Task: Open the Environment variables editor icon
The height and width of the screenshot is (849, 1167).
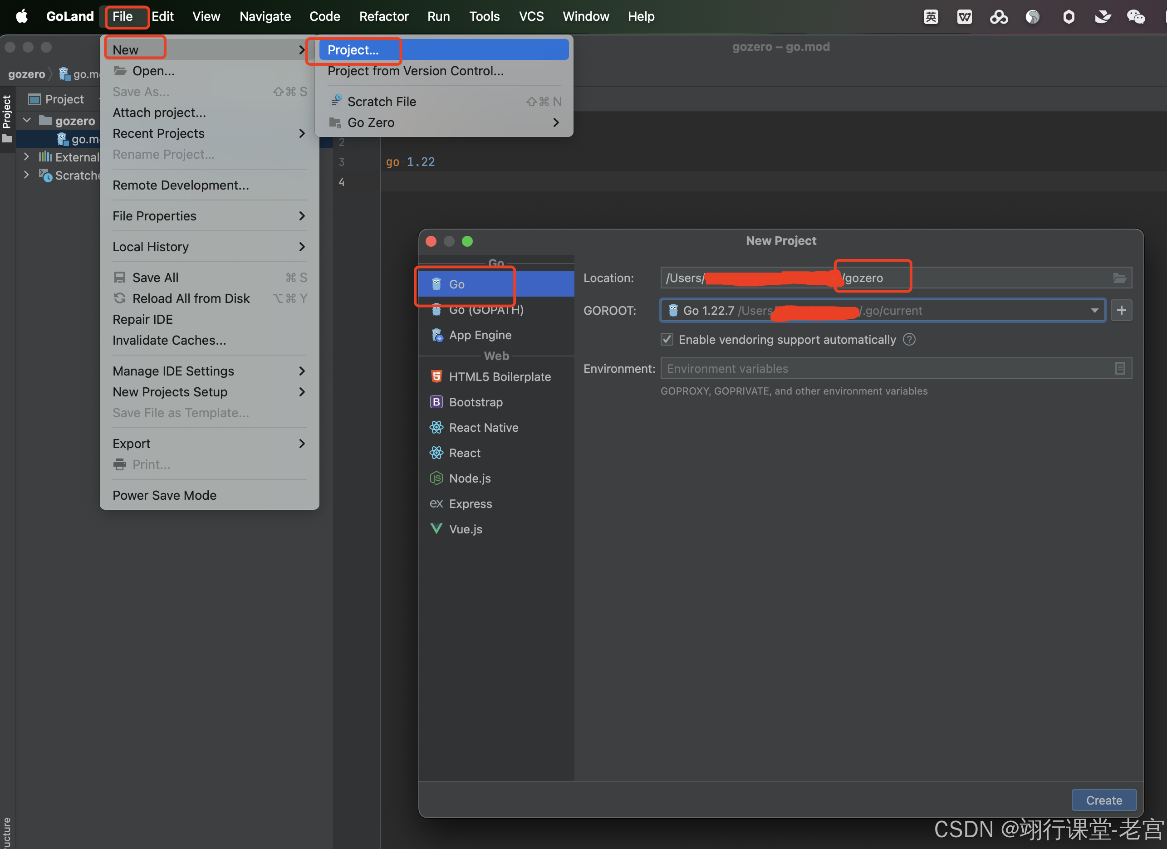Action: tap(1120, 368)
